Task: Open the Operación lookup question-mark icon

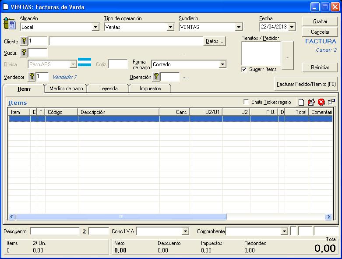Action: pos(156,77)
